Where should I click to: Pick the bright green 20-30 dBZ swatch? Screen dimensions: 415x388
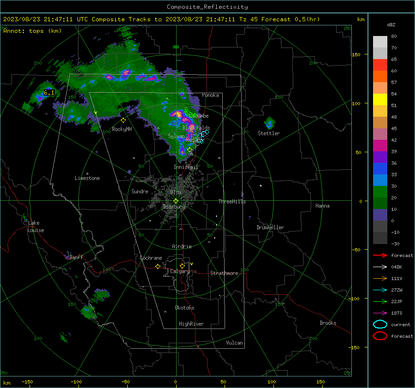click(380, 192)
